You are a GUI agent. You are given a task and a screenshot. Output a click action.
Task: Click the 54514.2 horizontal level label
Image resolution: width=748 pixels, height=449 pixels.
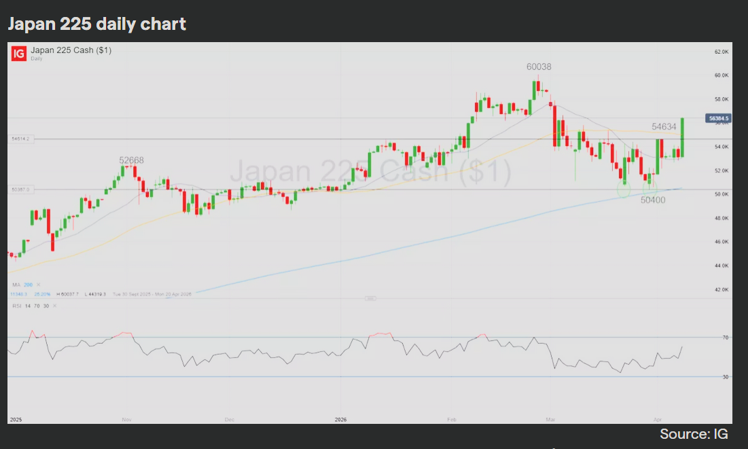[x=21, y=139]
